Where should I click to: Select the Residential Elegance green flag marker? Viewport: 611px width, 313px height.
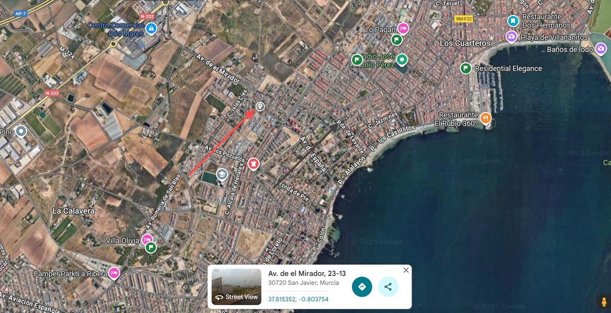[x=465, y=68]
